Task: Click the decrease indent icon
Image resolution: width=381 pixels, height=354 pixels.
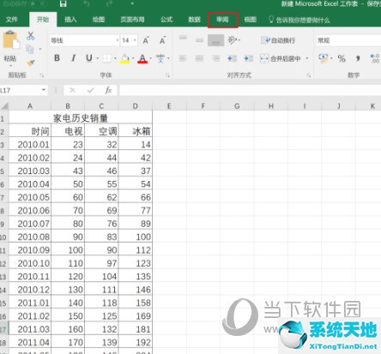Action: 232,58
